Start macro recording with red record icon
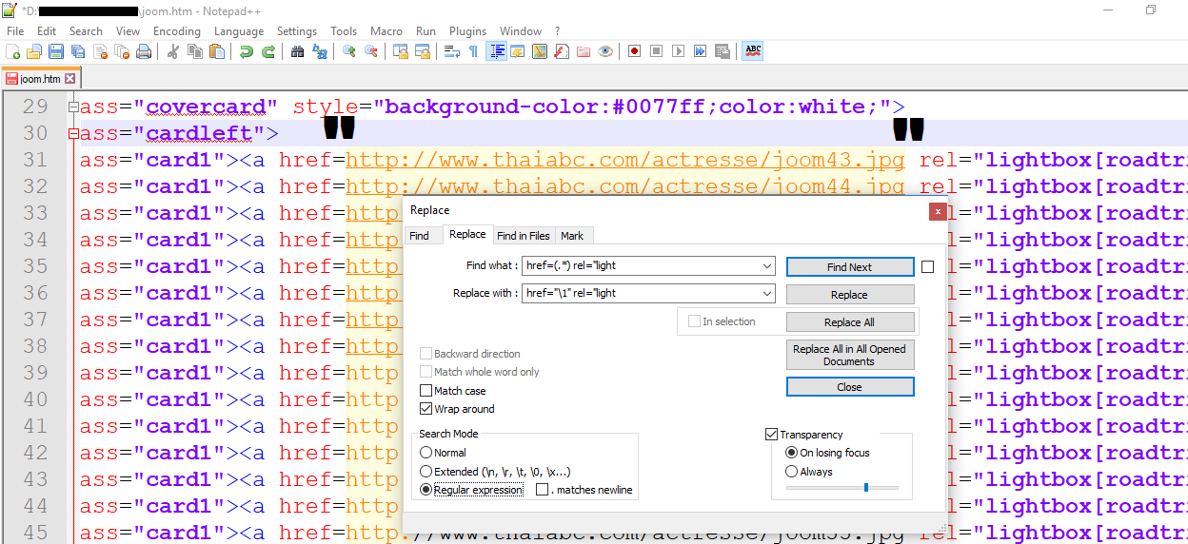The image size is (1188, 544). (x=634, y=51)
